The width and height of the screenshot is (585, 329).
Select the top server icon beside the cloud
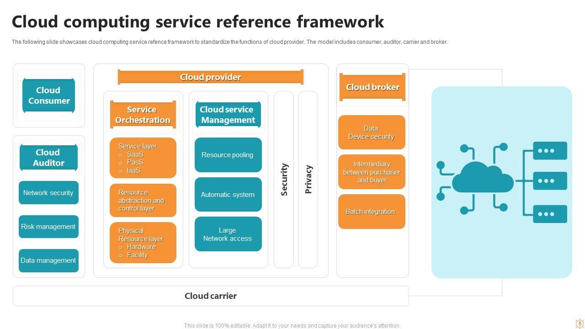(550, 151)
